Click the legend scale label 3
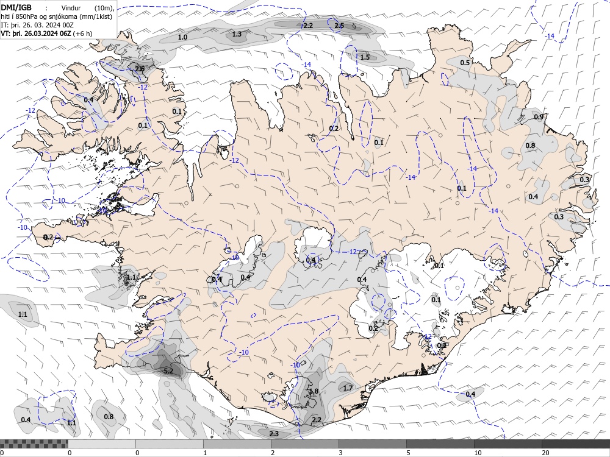The image size is (610, 457). (x=341, y=453)
